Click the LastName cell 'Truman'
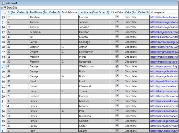This screenshot has height=133, width=179. (x=94, y=91)
